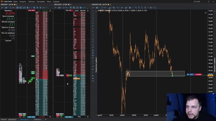216x121 pixels.
Task: Open the Параметры графика vertical panel
Action: tap(96, 65)
